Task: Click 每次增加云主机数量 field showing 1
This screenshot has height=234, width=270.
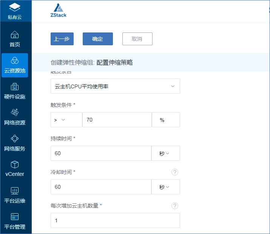Action: click(115, 220)
